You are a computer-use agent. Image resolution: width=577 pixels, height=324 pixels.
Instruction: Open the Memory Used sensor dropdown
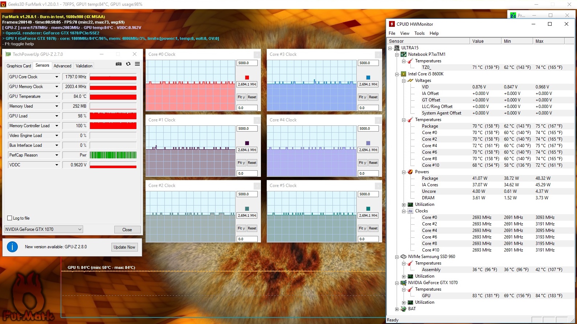57,106
